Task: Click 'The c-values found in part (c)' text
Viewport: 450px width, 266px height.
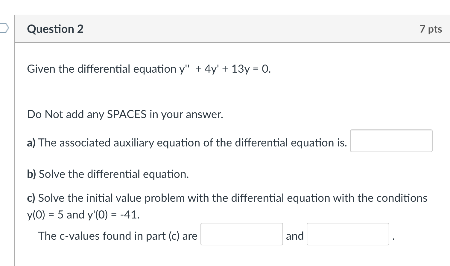Action: [118, 236]
